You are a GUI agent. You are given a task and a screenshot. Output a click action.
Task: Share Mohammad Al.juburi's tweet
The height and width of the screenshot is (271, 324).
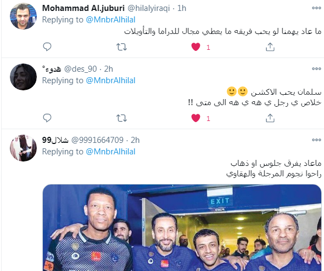[270, 47]
